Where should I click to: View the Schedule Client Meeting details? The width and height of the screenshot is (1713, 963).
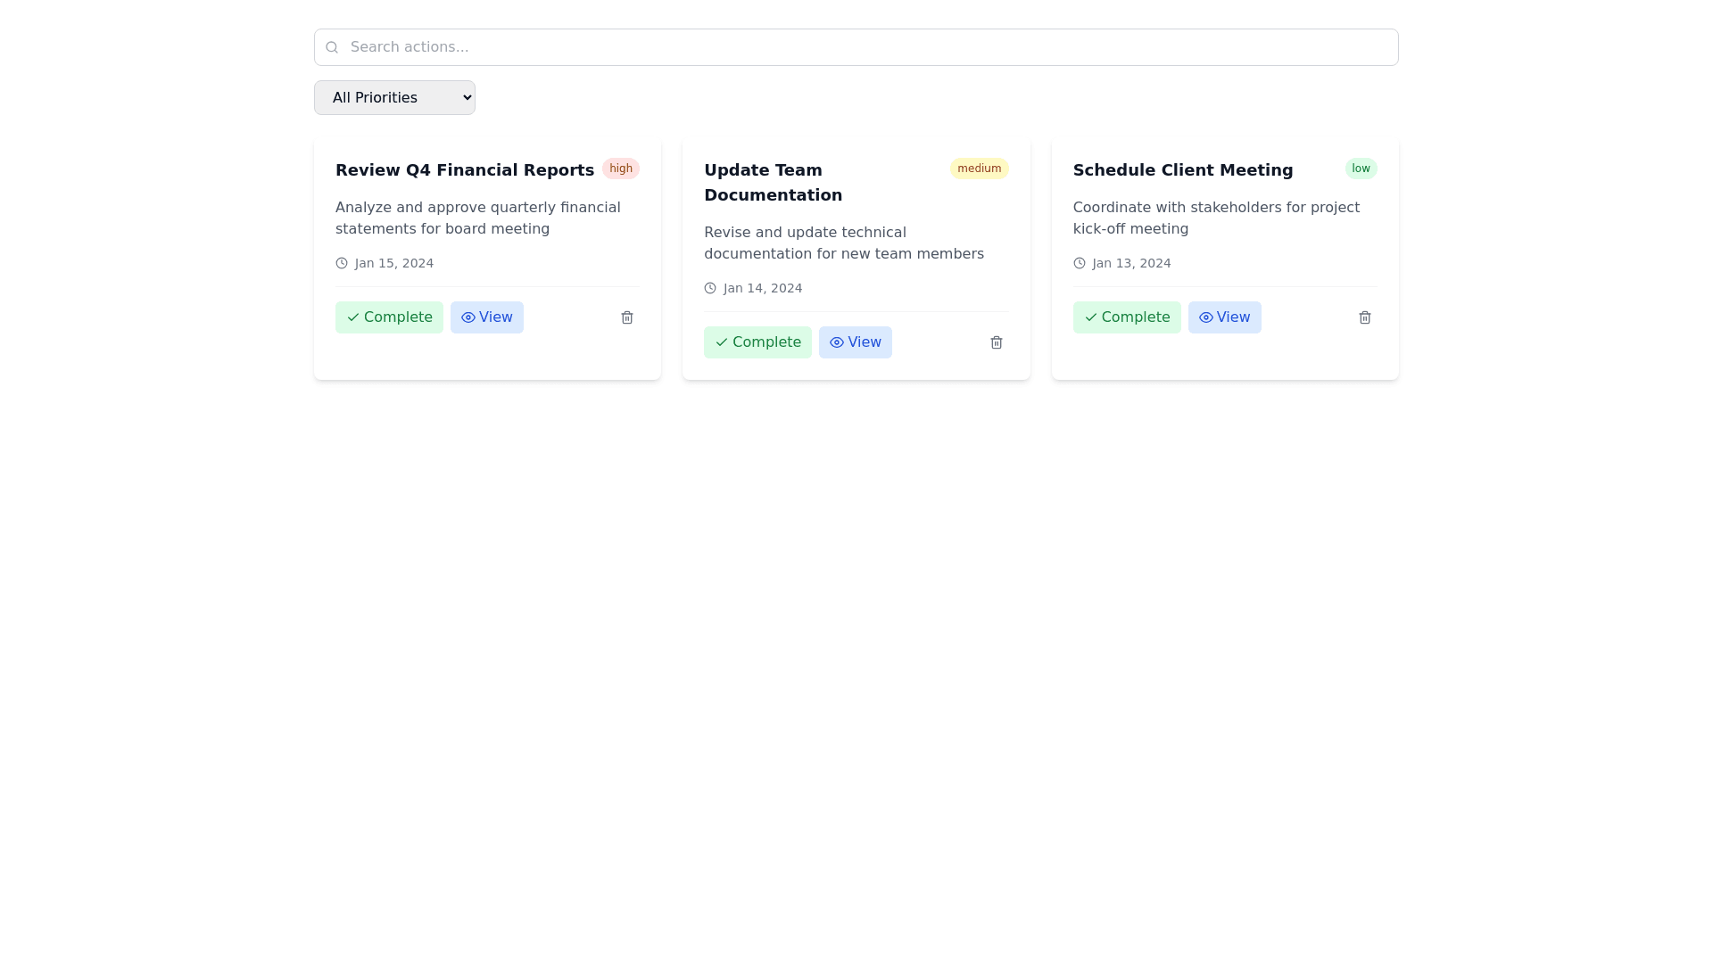point(1224,317)
